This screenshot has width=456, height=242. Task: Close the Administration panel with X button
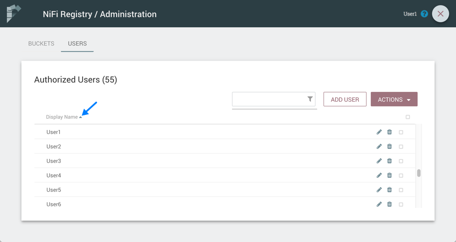[x=440, y=14]
